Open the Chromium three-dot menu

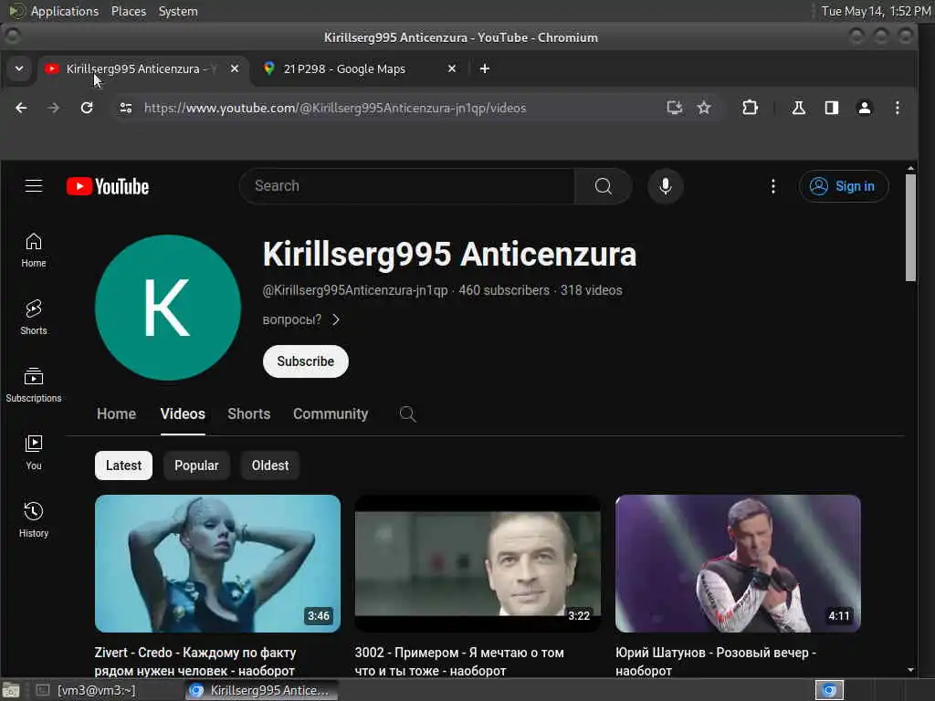pos(897,108)
